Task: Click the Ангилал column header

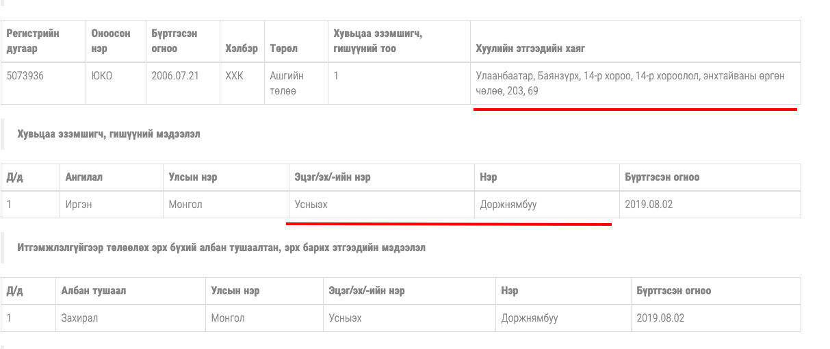Action: click(83, 177)
